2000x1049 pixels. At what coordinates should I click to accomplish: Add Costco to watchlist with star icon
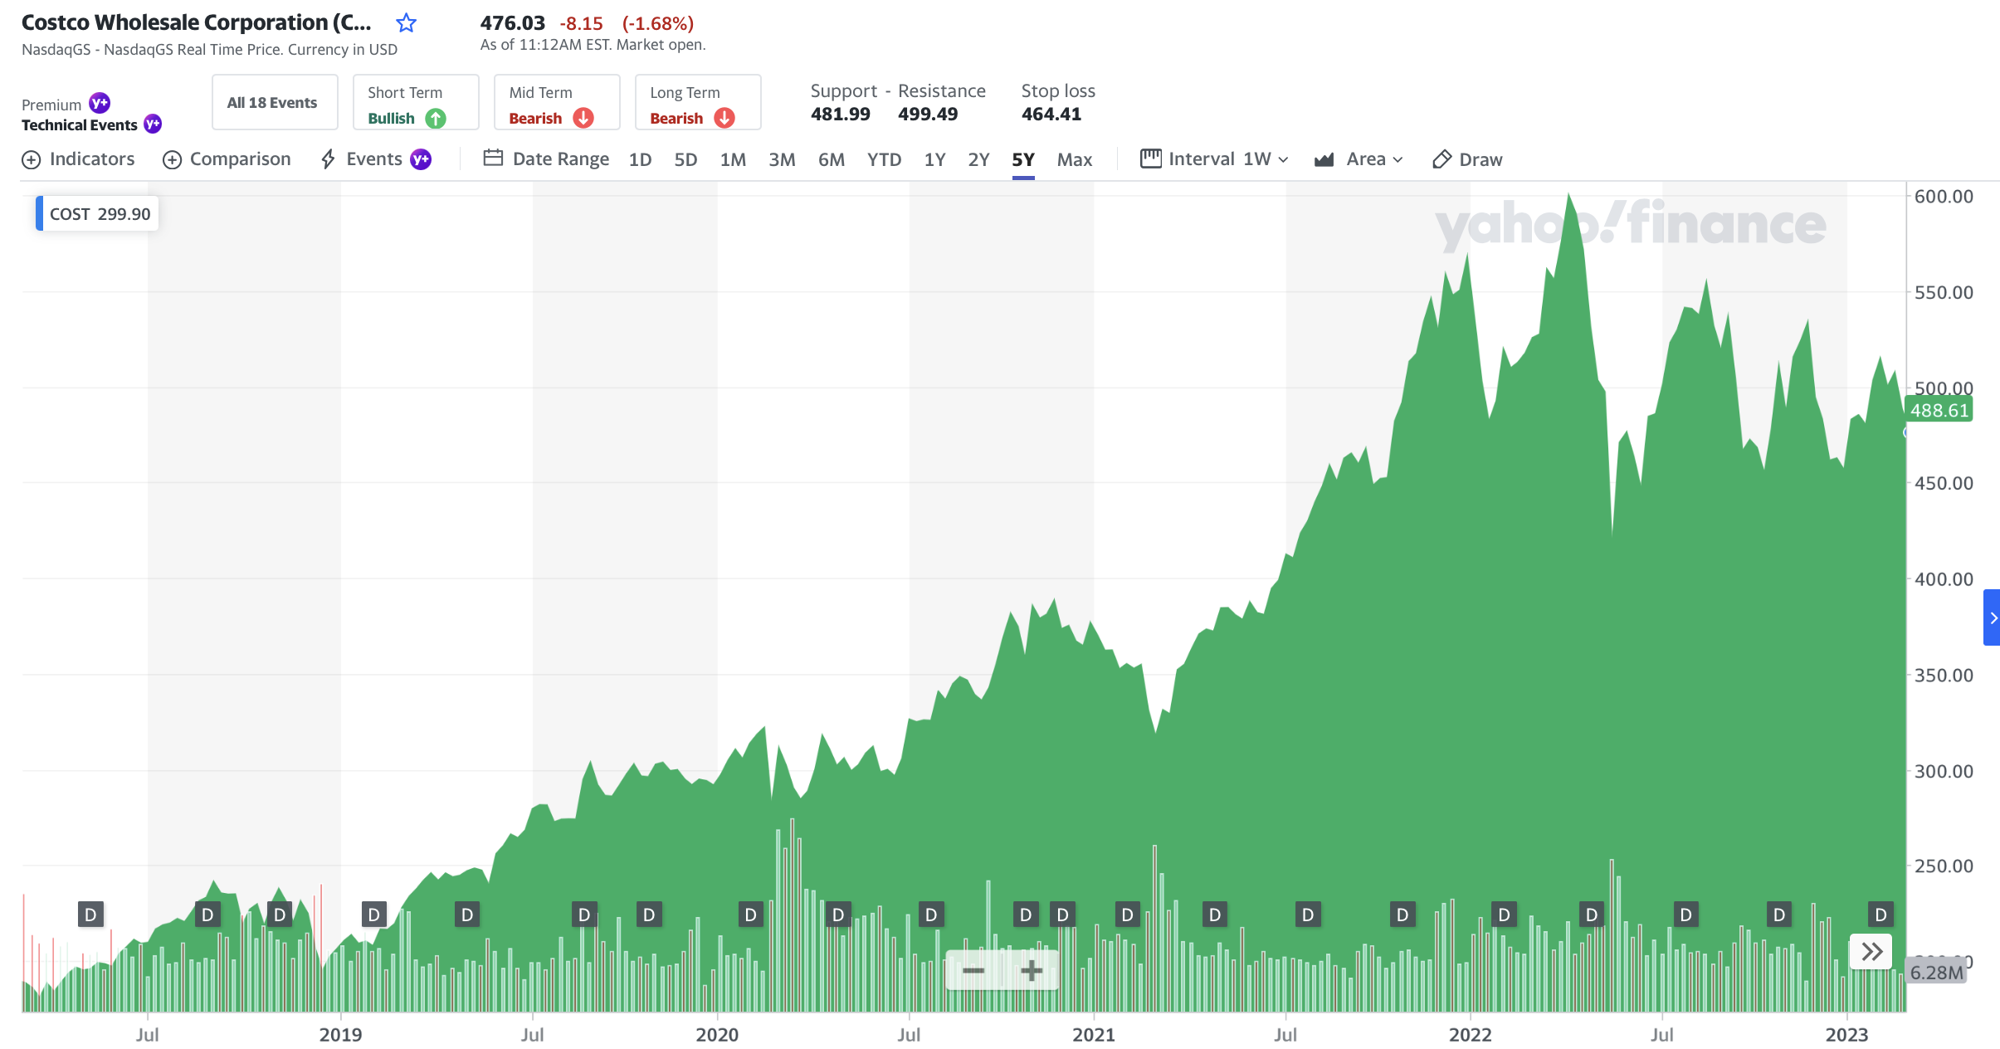point(406,23)
